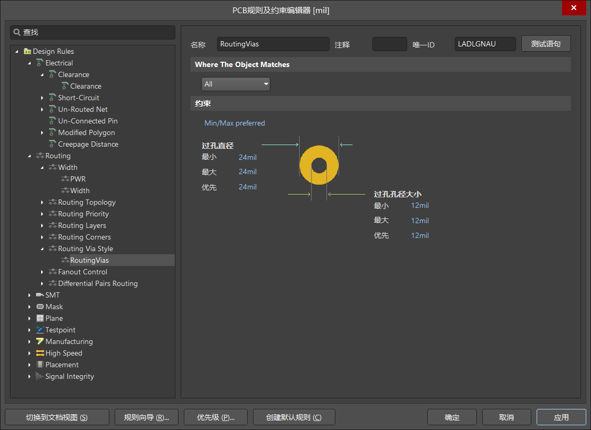Collapse the Electrical rules branch

click(x=30, y=63)
